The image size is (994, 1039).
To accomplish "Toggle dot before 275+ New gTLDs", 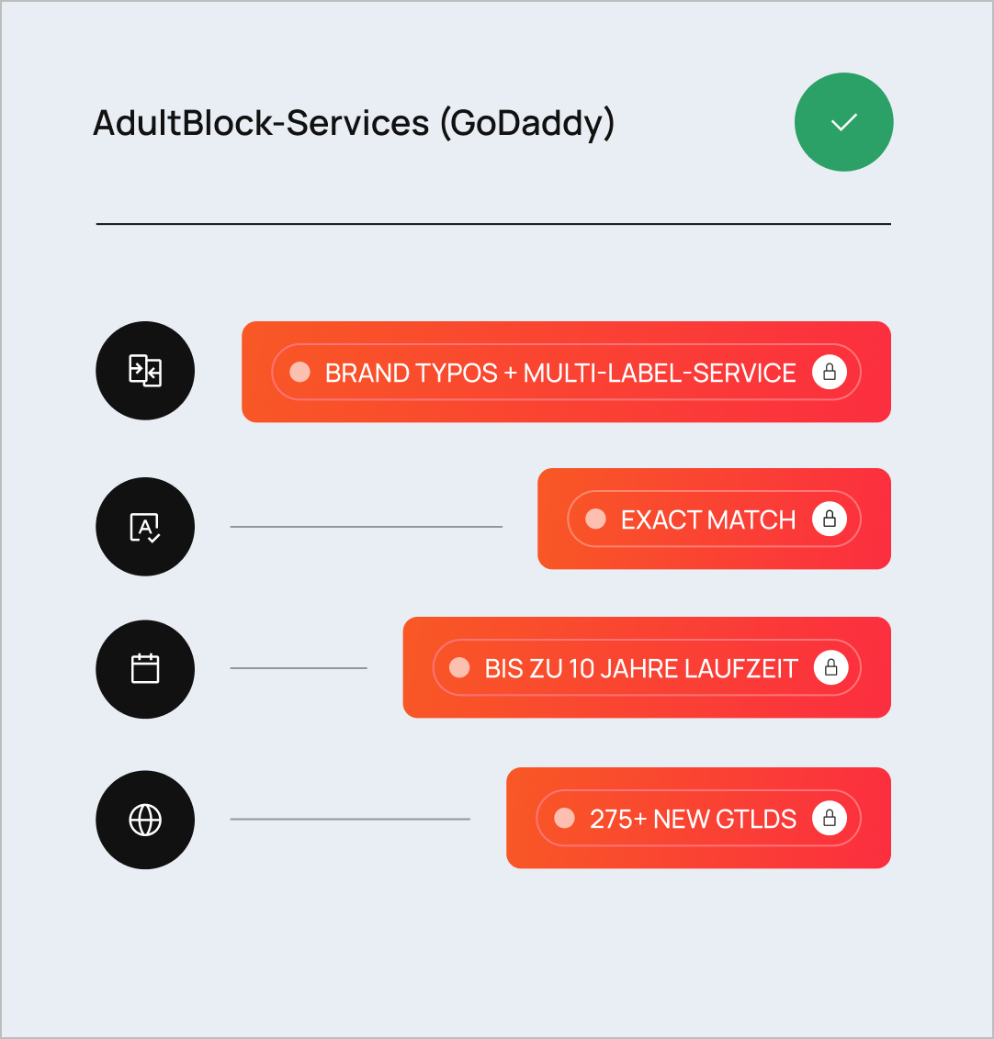I will coord(564,819).
